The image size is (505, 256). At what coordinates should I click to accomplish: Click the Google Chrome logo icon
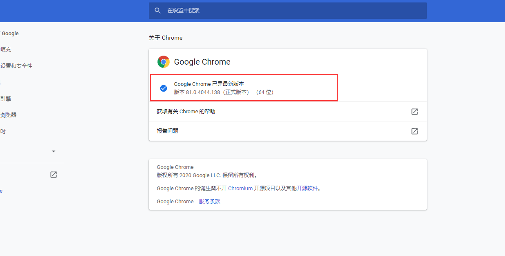click(x=164, y=62)
